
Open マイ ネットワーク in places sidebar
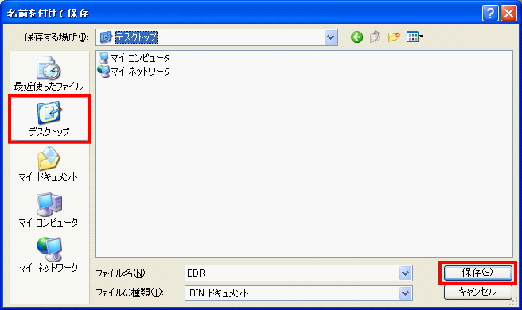tap(49, 255)
